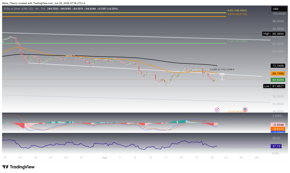Click the 100.0000 price axis label

[279, 14]
